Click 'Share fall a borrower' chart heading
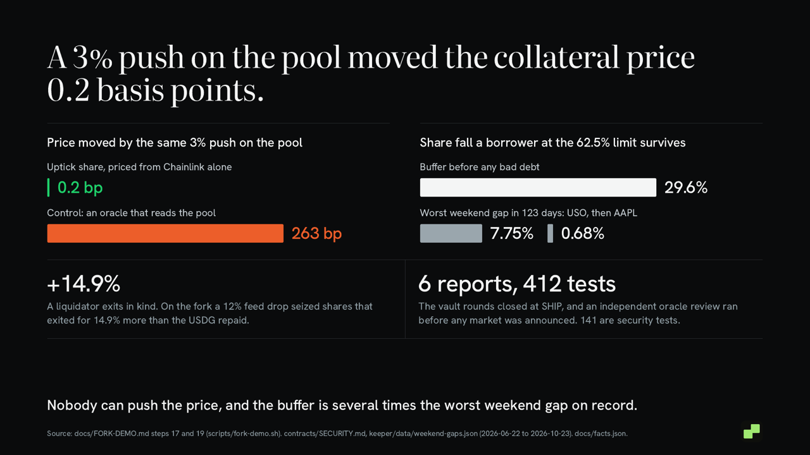 click(x=552, y=143)
